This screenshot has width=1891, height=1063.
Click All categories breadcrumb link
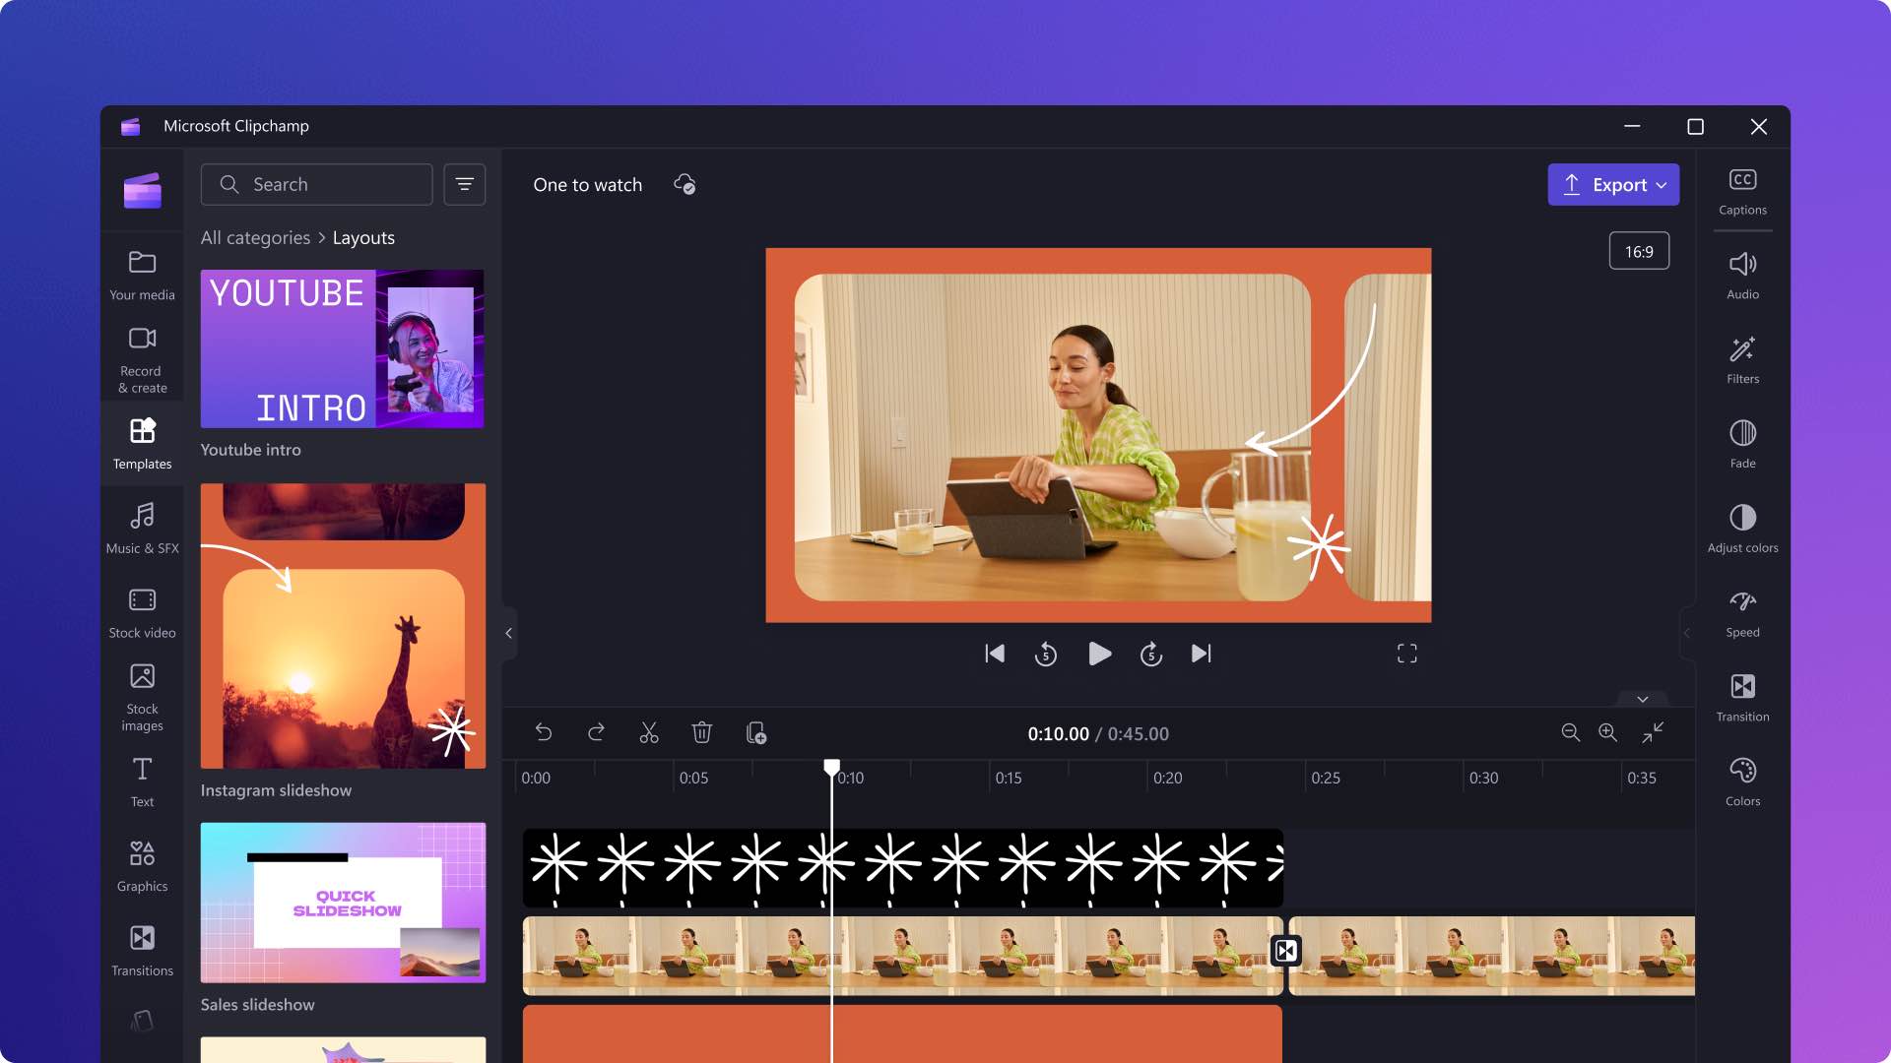(254, 237)
